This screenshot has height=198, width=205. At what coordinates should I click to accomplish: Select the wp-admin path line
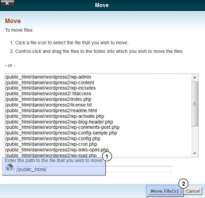coord(48,77)
